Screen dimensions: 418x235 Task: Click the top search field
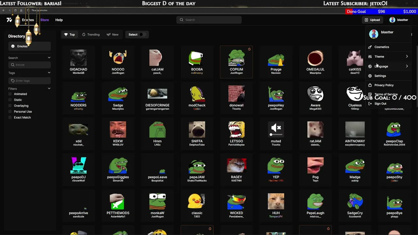pos(209,20)
